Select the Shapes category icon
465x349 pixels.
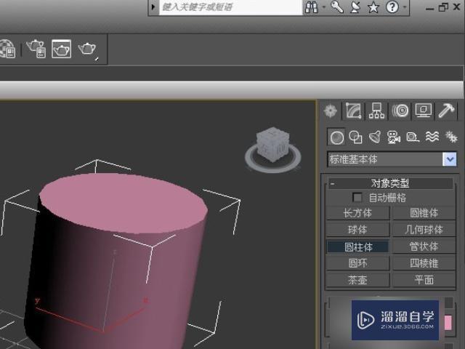355,137
